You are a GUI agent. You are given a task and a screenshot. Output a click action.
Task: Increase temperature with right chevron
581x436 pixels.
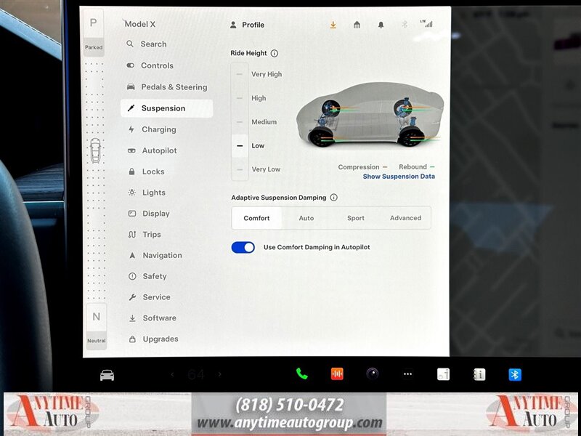[x=220, y=374]
